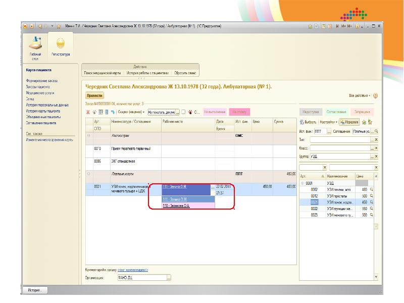The image size is (404, 303).
Task: Click the first star icon right of Иерархия button
Action: pos(364,122)
